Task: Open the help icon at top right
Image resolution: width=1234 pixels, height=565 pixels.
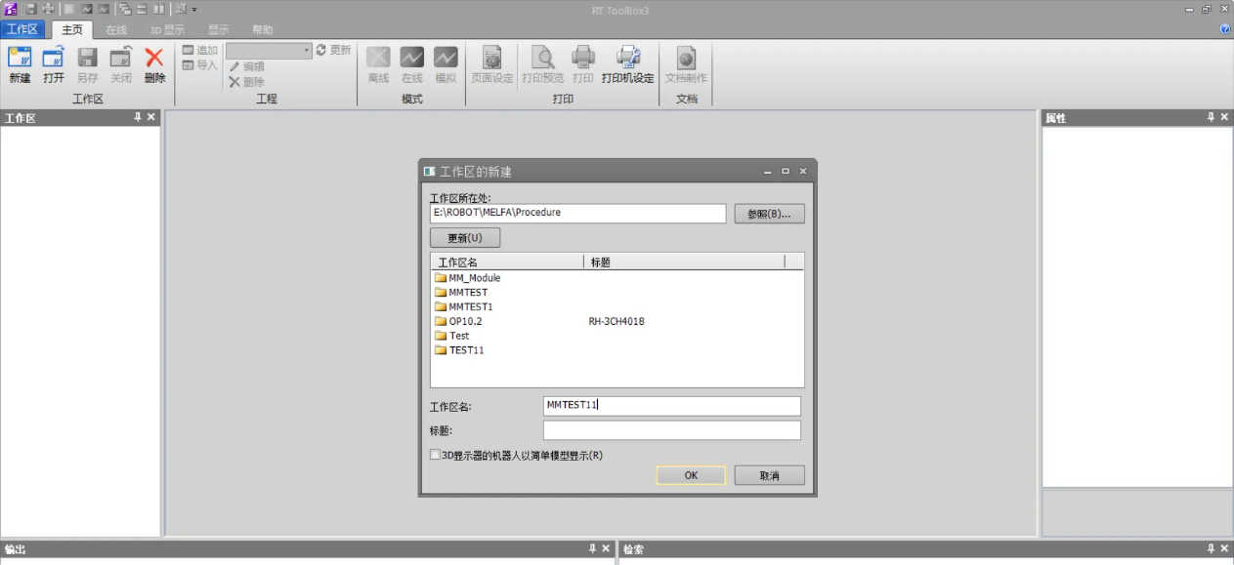Action: pos(1225,29)
